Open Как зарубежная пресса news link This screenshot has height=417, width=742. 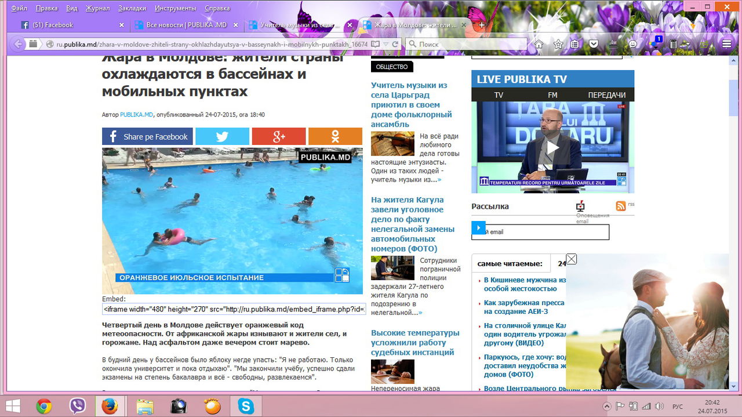tap(524, 307)
